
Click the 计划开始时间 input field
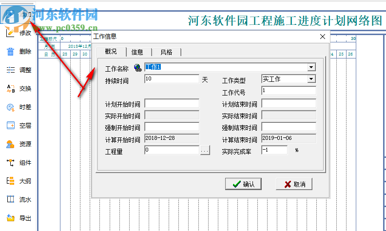coord(172,103)
